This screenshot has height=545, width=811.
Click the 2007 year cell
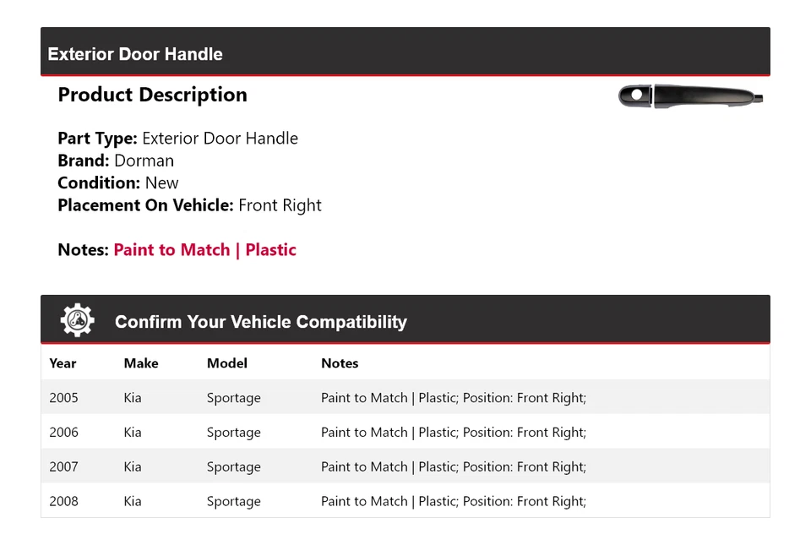pos(63,467)
